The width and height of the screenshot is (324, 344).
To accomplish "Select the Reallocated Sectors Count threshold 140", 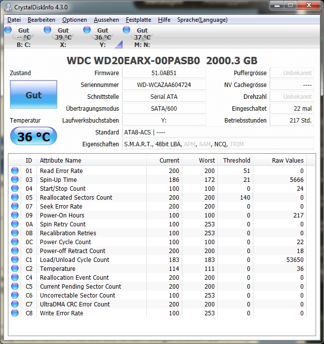I will pos(245,197).
